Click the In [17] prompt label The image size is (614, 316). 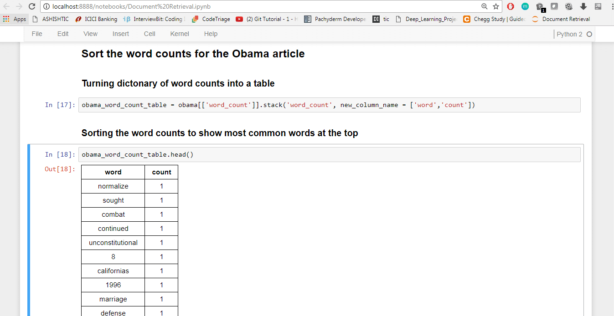coord(60,105)
